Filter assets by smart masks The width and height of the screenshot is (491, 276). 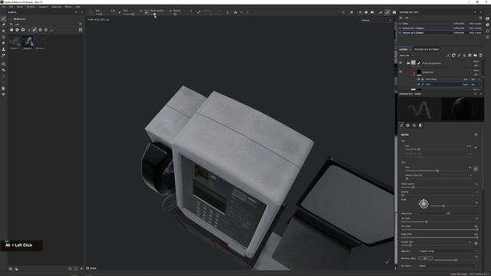[23, 30]
